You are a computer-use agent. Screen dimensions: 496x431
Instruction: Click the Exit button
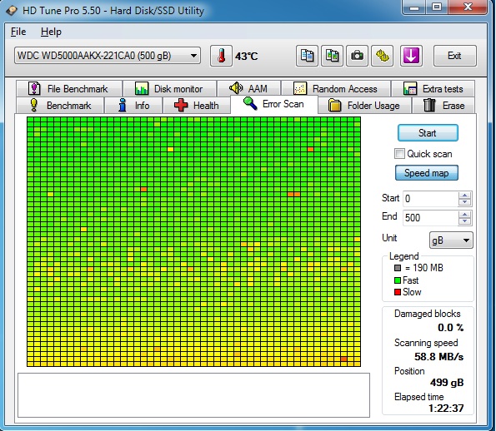click(x=454, y=56)
